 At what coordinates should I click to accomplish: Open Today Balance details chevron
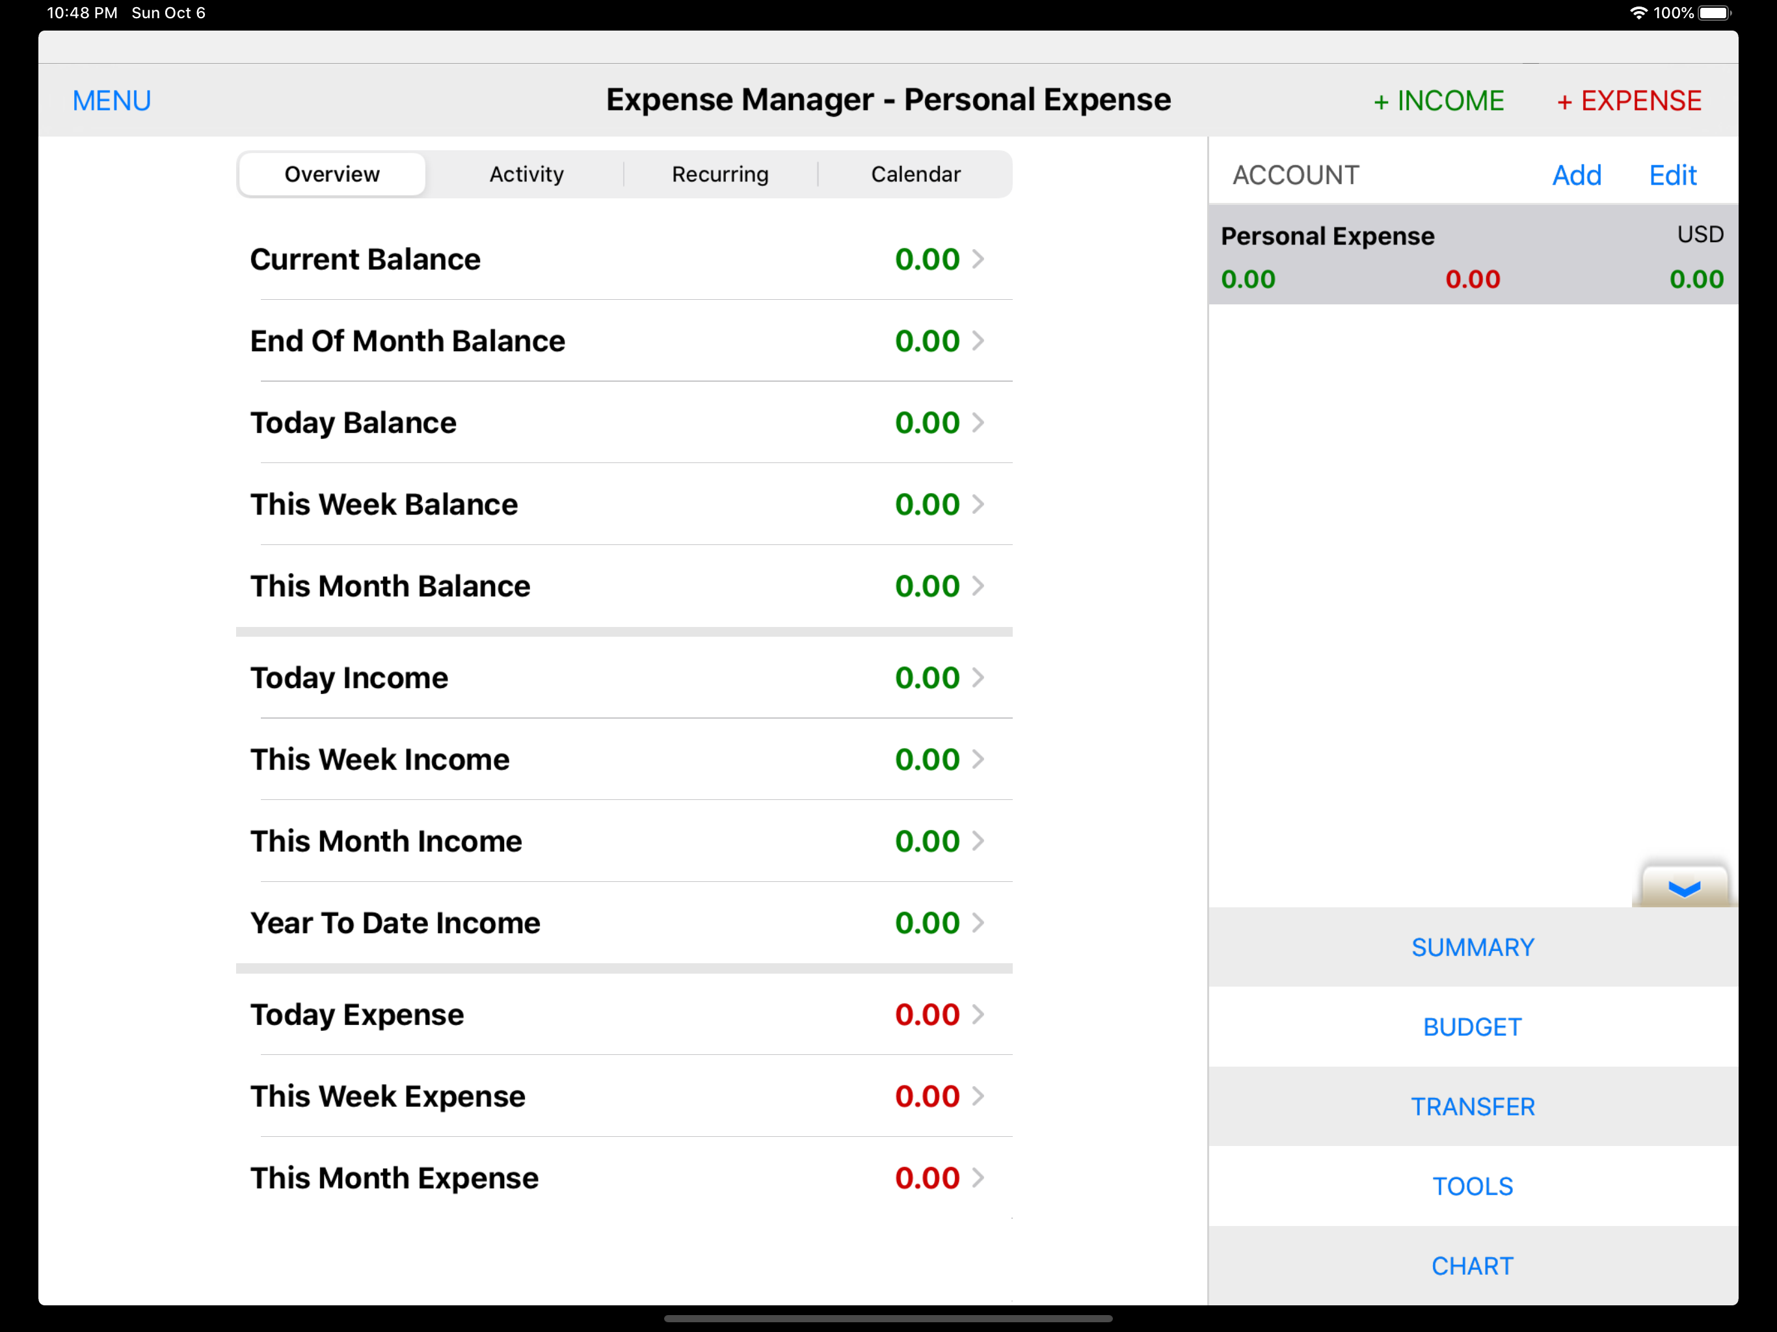978,423
